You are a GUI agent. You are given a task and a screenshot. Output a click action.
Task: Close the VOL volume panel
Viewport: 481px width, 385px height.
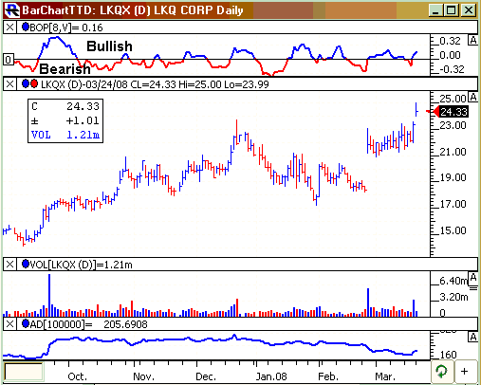pyautogui.click(x=9, y=265)
